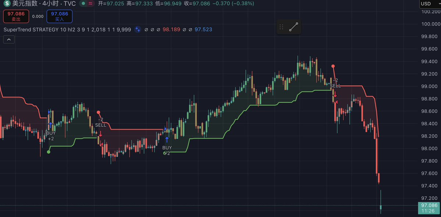Viewport: 441px width, 217px height.
Task: Click the 0.000 spread value
Action: coord(38,16)
